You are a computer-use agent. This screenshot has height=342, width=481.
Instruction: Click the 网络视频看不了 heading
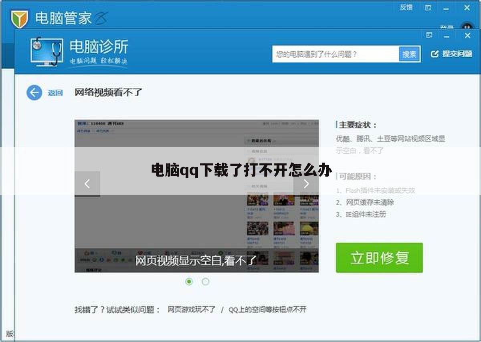coord(108,93)
